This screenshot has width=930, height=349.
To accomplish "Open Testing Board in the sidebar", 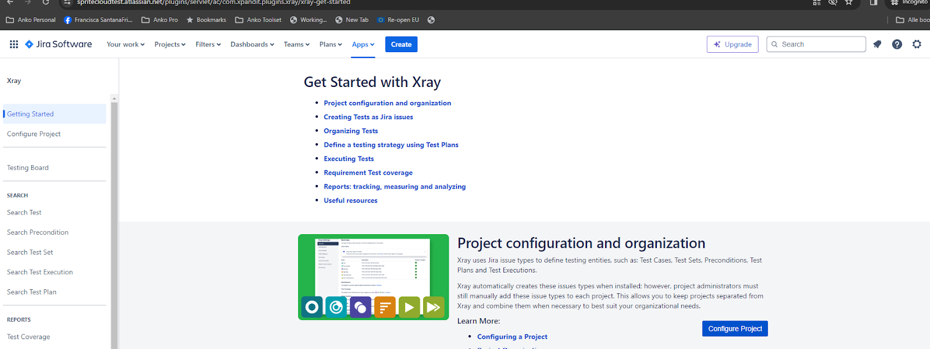I will 28,168.
